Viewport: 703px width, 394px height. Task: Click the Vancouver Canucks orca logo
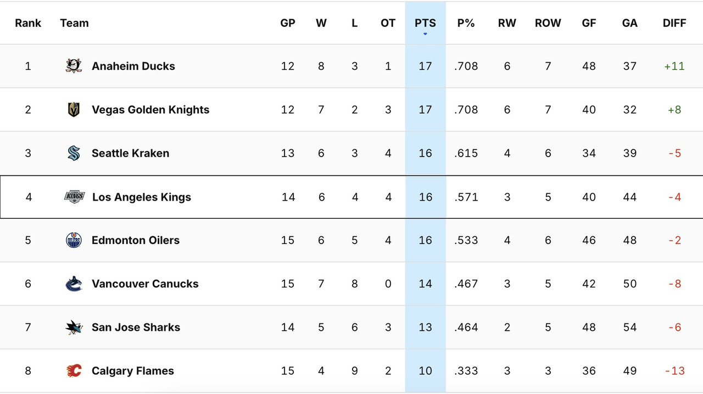73,284
